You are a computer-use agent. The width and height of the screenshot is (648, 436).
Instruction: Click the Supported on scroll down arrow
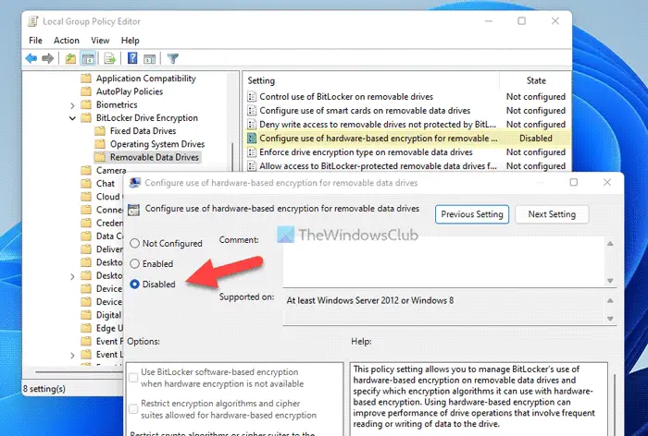pos(610,319)
